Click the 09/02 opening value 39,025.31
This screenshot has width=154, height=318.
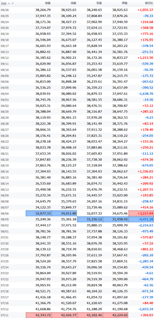(x=43, y=106)
